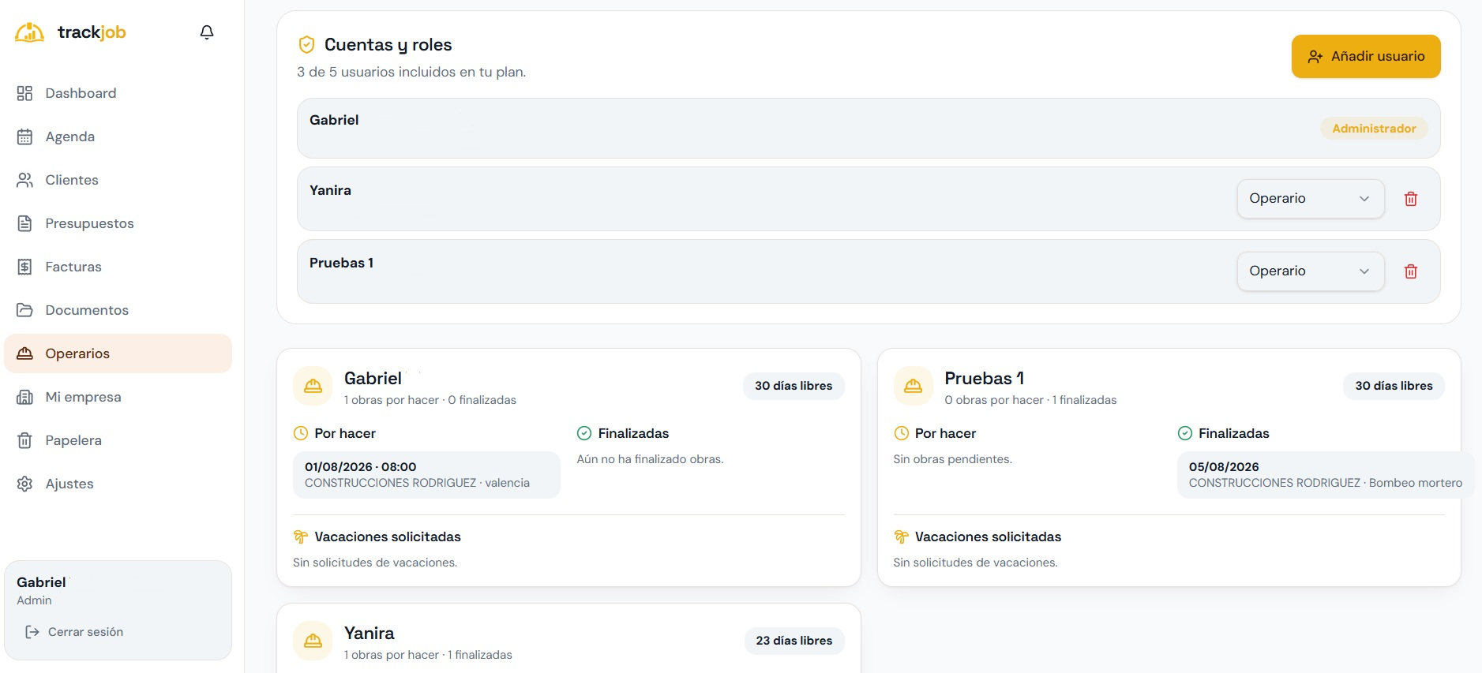Navigate to Presupuestos
The image size is (1482, 673).
(x=118, y=223)
